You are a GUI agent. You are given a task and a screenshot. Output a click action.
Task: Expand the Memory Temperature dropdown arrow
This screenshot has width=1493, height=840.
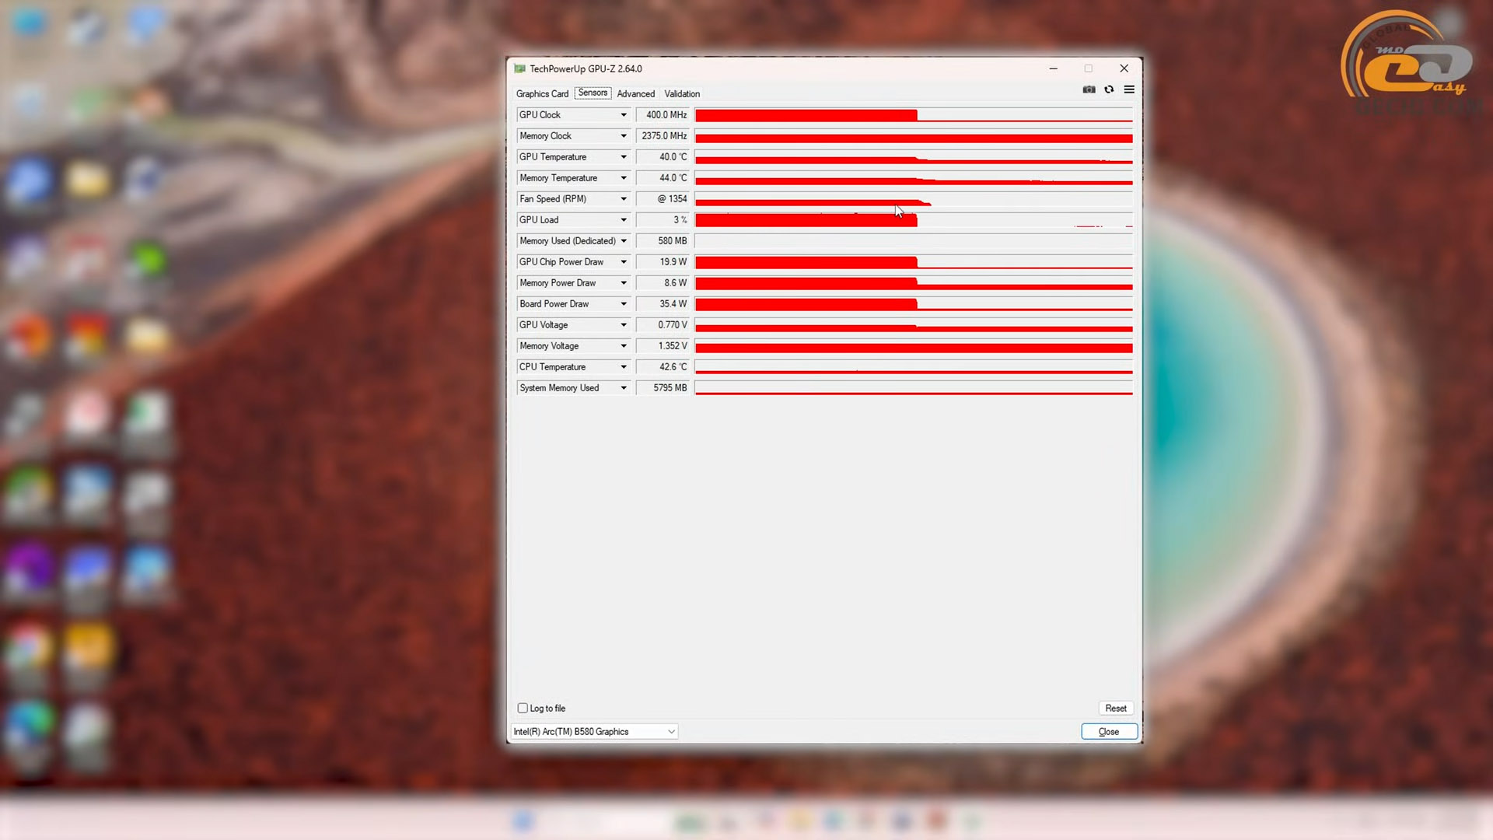(623, 178)
